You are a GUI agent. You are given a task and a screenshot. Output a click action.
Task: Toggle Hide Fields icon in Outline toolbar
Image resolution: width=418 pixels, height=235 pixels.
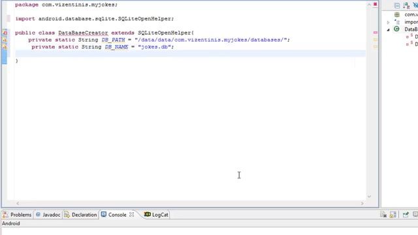[x=415, y=6]
